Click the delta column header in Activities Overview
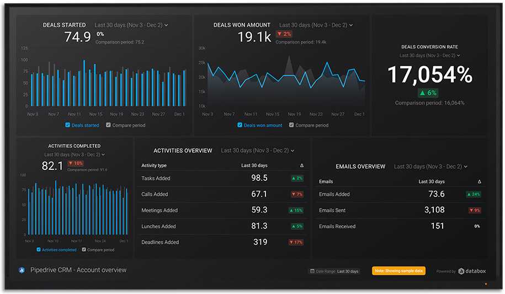This screenshot has width=505, height=294. point(302,165)
